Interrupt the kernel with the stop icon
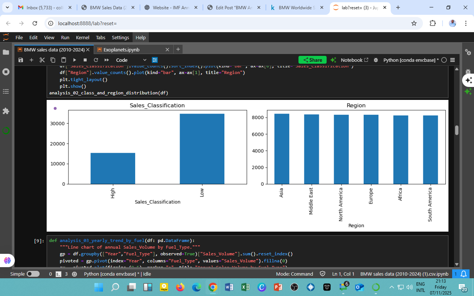 point(85,60)
